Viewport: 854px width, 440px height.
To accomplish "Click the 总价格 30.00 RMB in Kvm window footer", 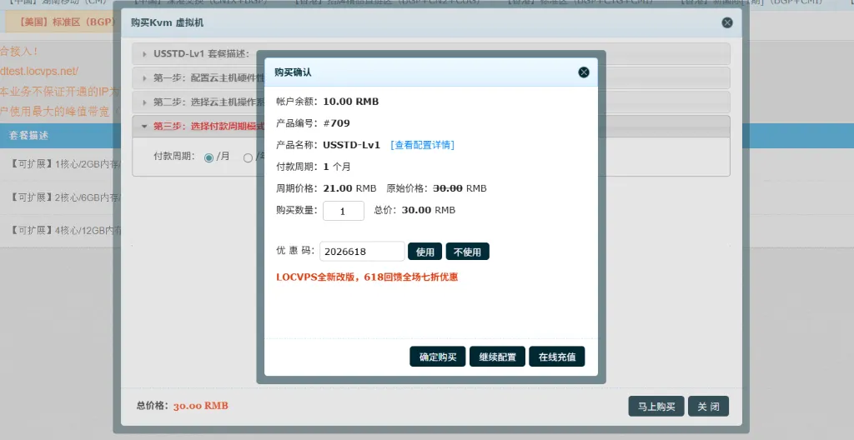I will pyautogui.click(x=200, y=406).
